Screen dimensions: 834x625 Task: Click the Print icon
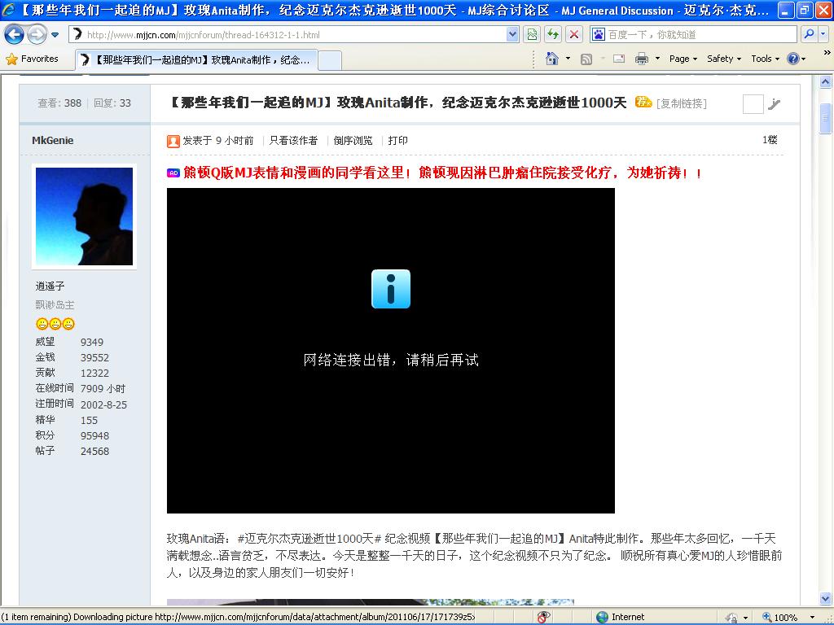pos(641,59)
